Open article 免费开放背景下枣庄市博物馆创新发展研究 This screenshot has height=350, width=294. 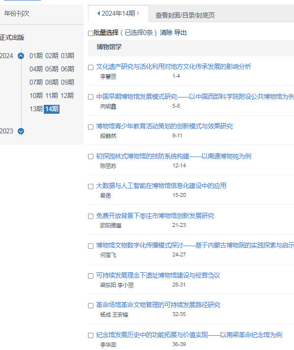pos(155,216)
